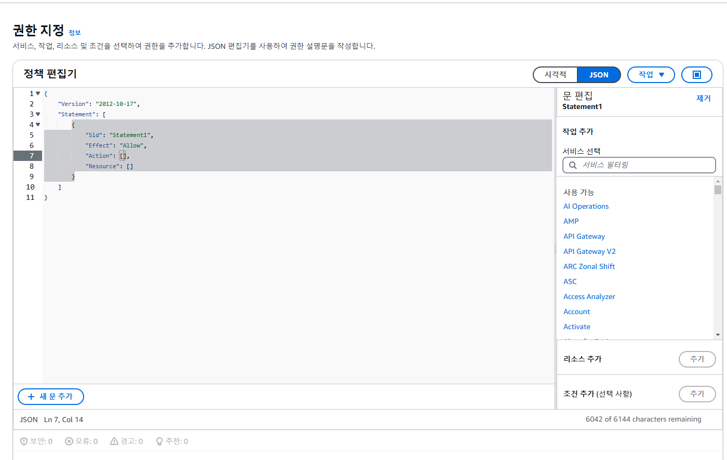
Task: Switch to the JSON editor mode
Action: pos(599,75)
